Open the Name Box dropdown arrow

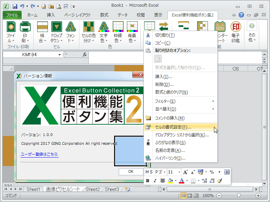click(59, 55)
